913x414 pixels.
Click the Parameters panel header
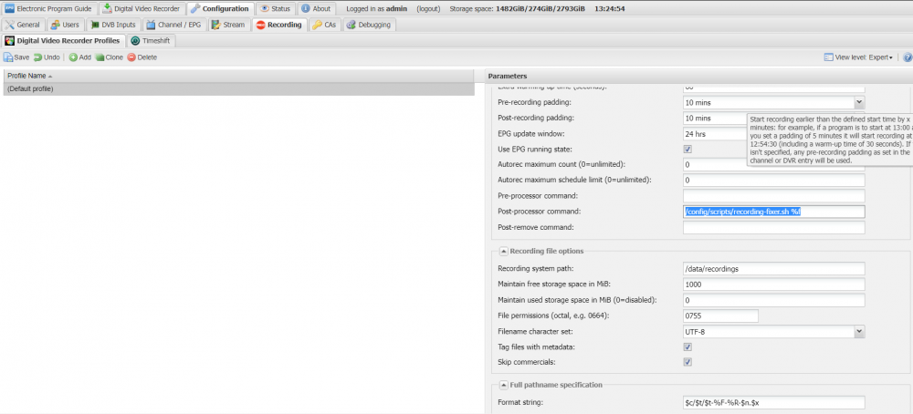point(698,77)
